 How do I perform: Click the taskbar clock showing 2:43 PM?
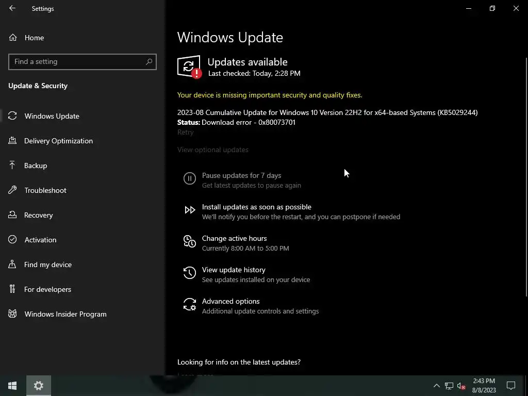point(484,386)
